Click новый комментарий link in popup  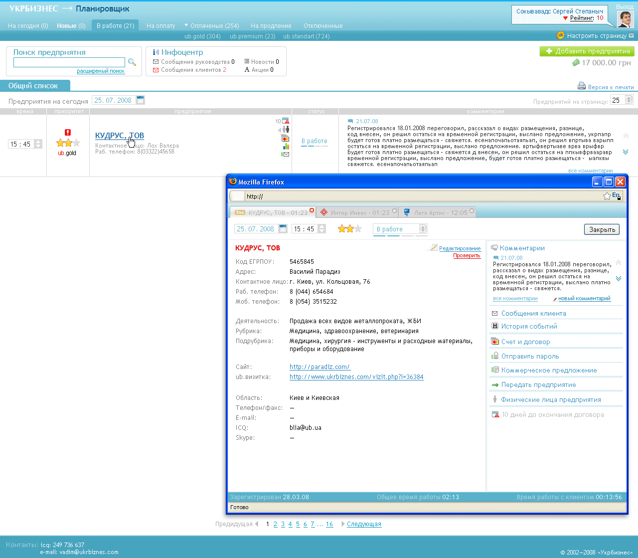pos(585,299)
